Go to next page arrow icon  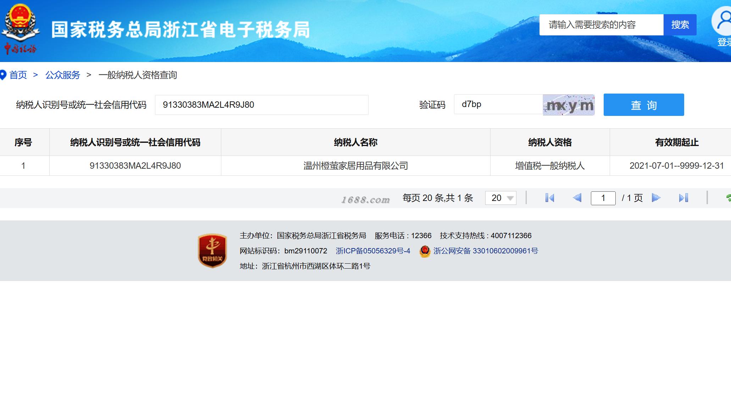(656, 198)
